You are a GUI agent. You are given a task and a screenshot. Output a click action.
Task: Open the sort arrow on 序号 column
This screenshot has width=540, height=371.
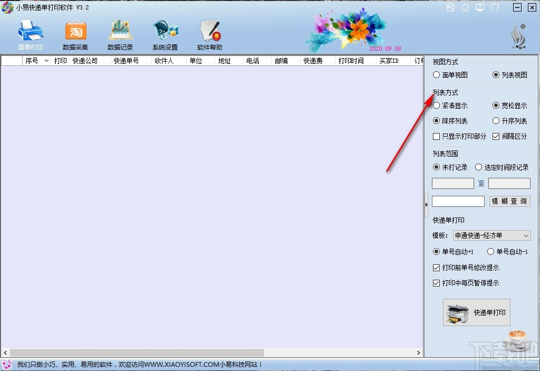click(x=46, y=60)
